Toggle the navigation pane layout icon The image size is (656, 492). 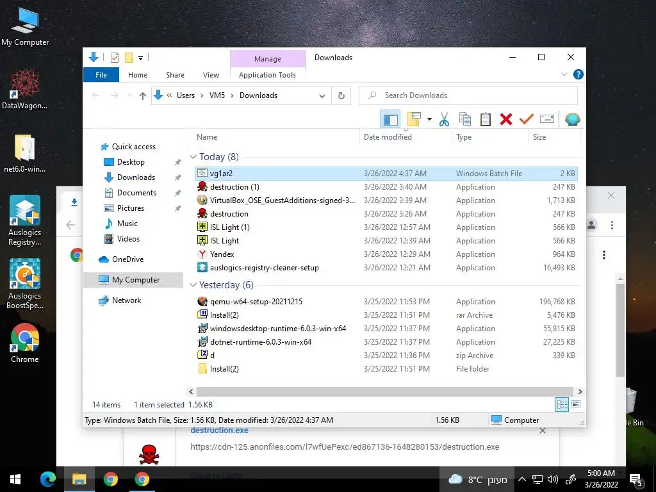390,120
